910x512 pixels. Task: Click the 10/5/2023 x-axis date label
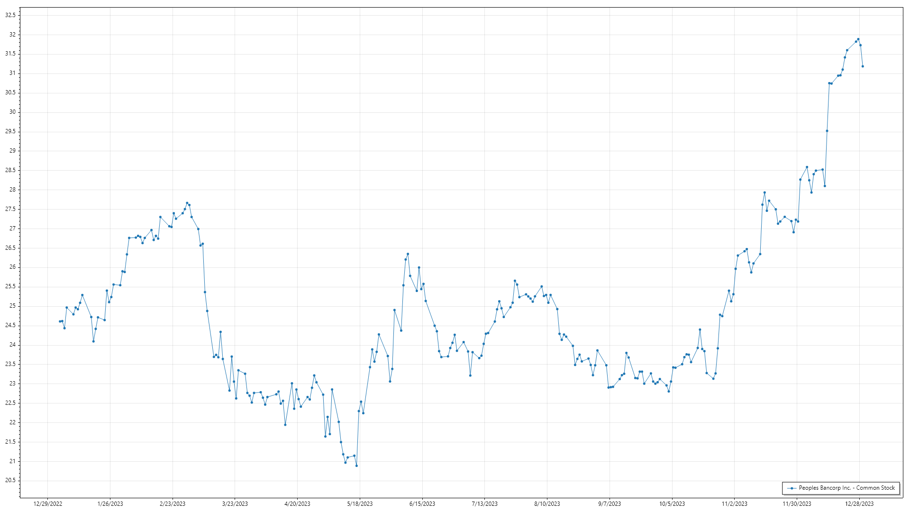tap(672, 503)
